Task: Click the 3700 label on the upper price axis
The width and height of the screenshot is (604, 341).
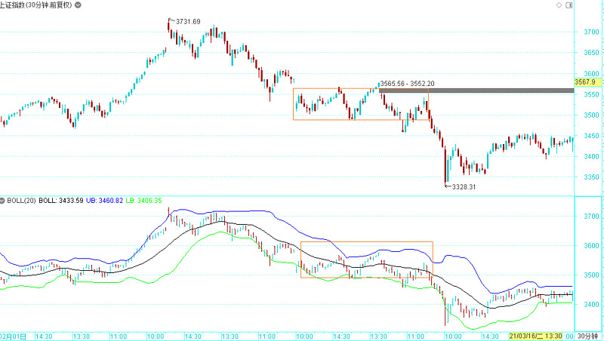Action: click(591, 32)
